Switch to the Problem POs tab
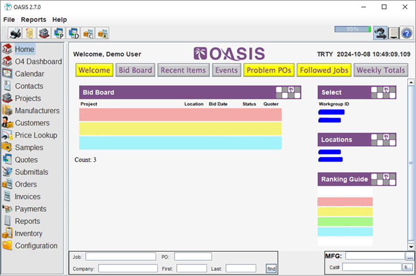The width and height of the screenshot is (416, 276). [269, 70]
